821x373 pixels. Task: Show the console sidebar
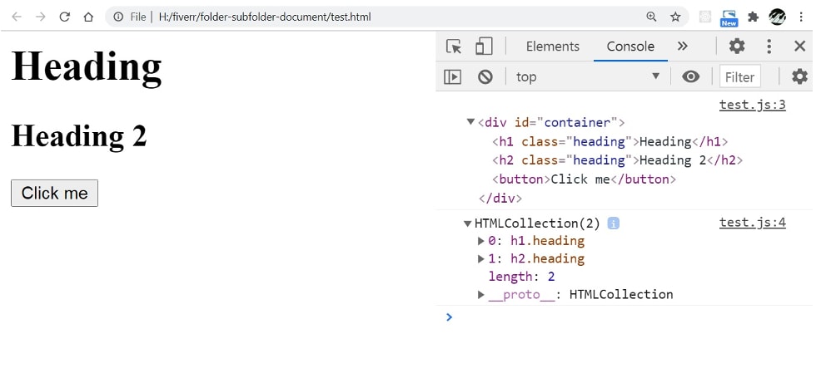[x=452, y=77]
